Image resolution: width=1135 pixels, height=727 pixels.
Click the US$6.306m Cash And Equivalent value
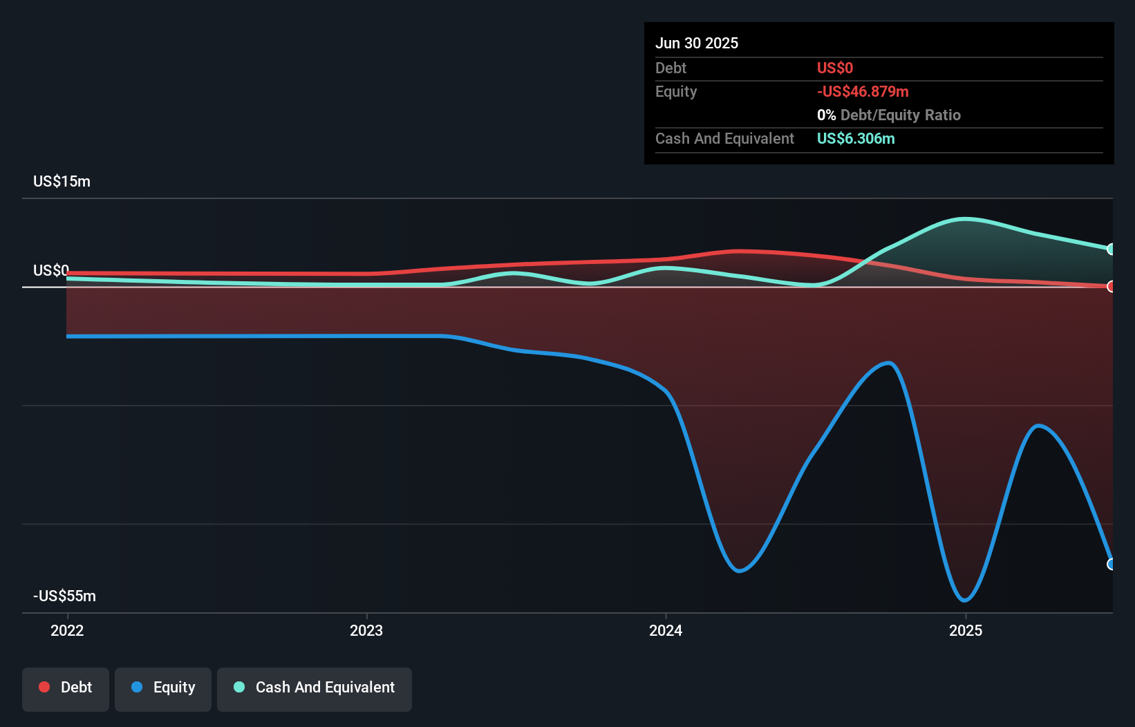[x=856, y=138]
